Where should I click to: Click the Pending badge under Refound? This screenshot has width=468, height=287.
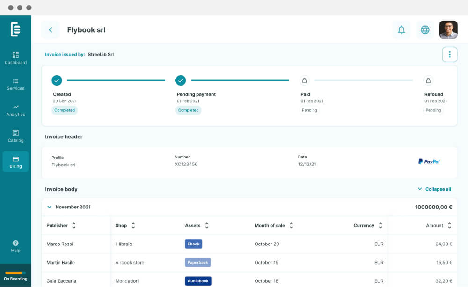(433, 110)
